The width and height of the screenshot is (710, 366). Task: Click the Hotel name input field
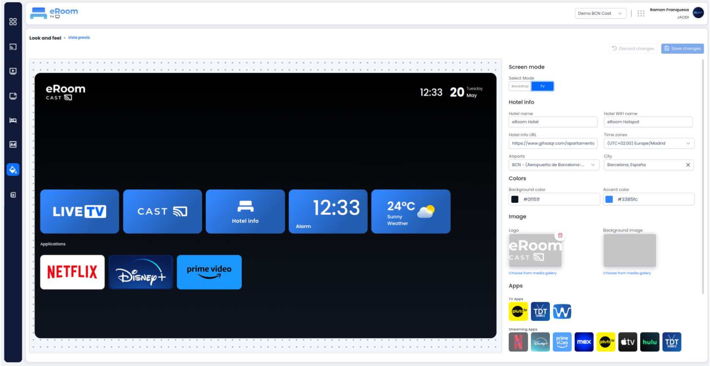[553, 122]
